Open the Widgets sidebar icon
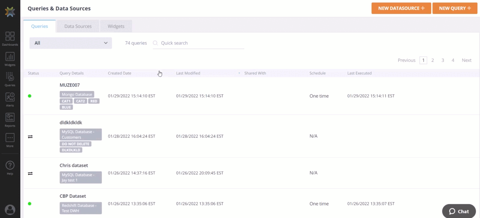This screenshot has height=218, width=480. [10, 59]
